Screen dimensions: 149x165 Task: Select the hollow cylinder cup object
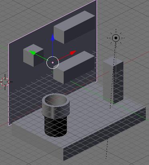(x=56, y=115)
